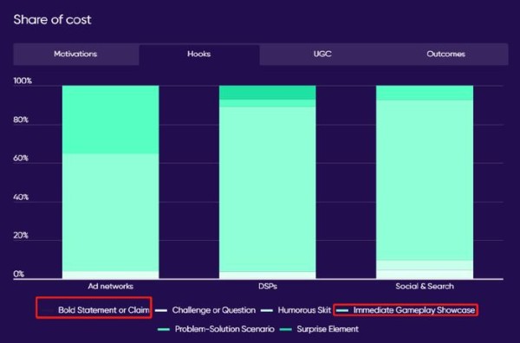Toggle Immediate Gameplay Showcase legend entry
Screen dimensions: 520x343
[406, 310]
